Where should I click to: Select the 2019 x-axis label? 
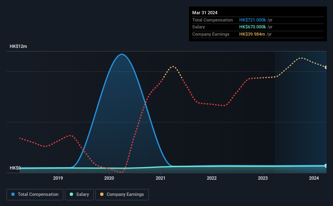(58, 178)
